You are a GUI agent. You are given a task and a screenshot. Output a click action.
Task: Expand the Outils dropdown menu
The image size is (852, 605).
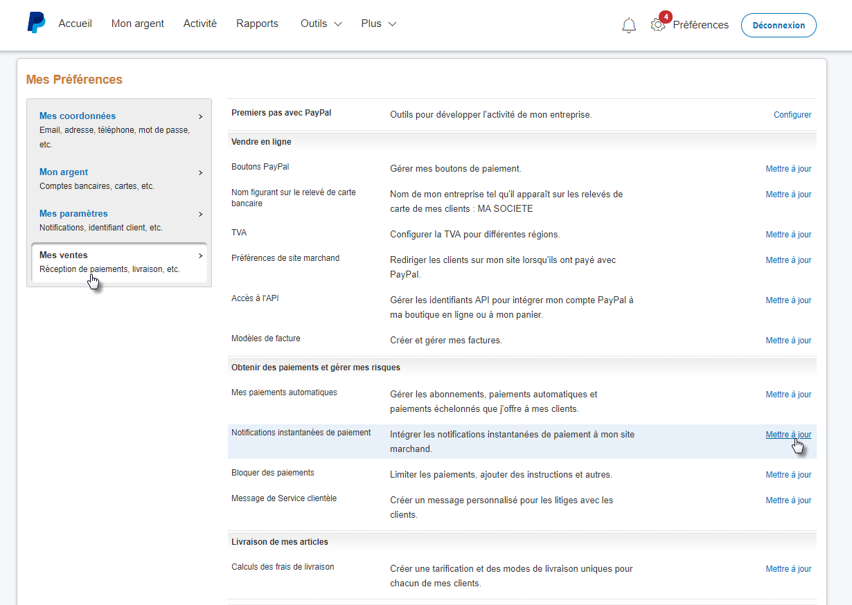pyautogui.click(x=321, y=24)
